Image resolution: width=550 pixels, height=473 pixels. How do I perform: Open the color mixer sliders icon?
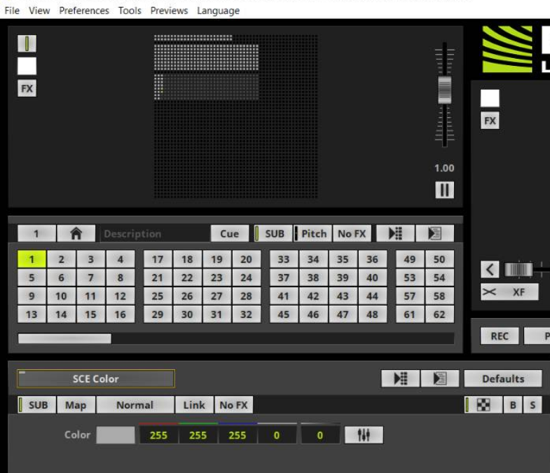364,435
